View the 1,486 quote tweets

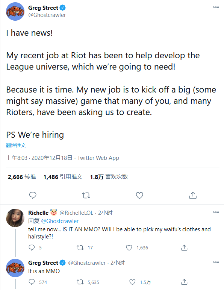click(63, 177)
